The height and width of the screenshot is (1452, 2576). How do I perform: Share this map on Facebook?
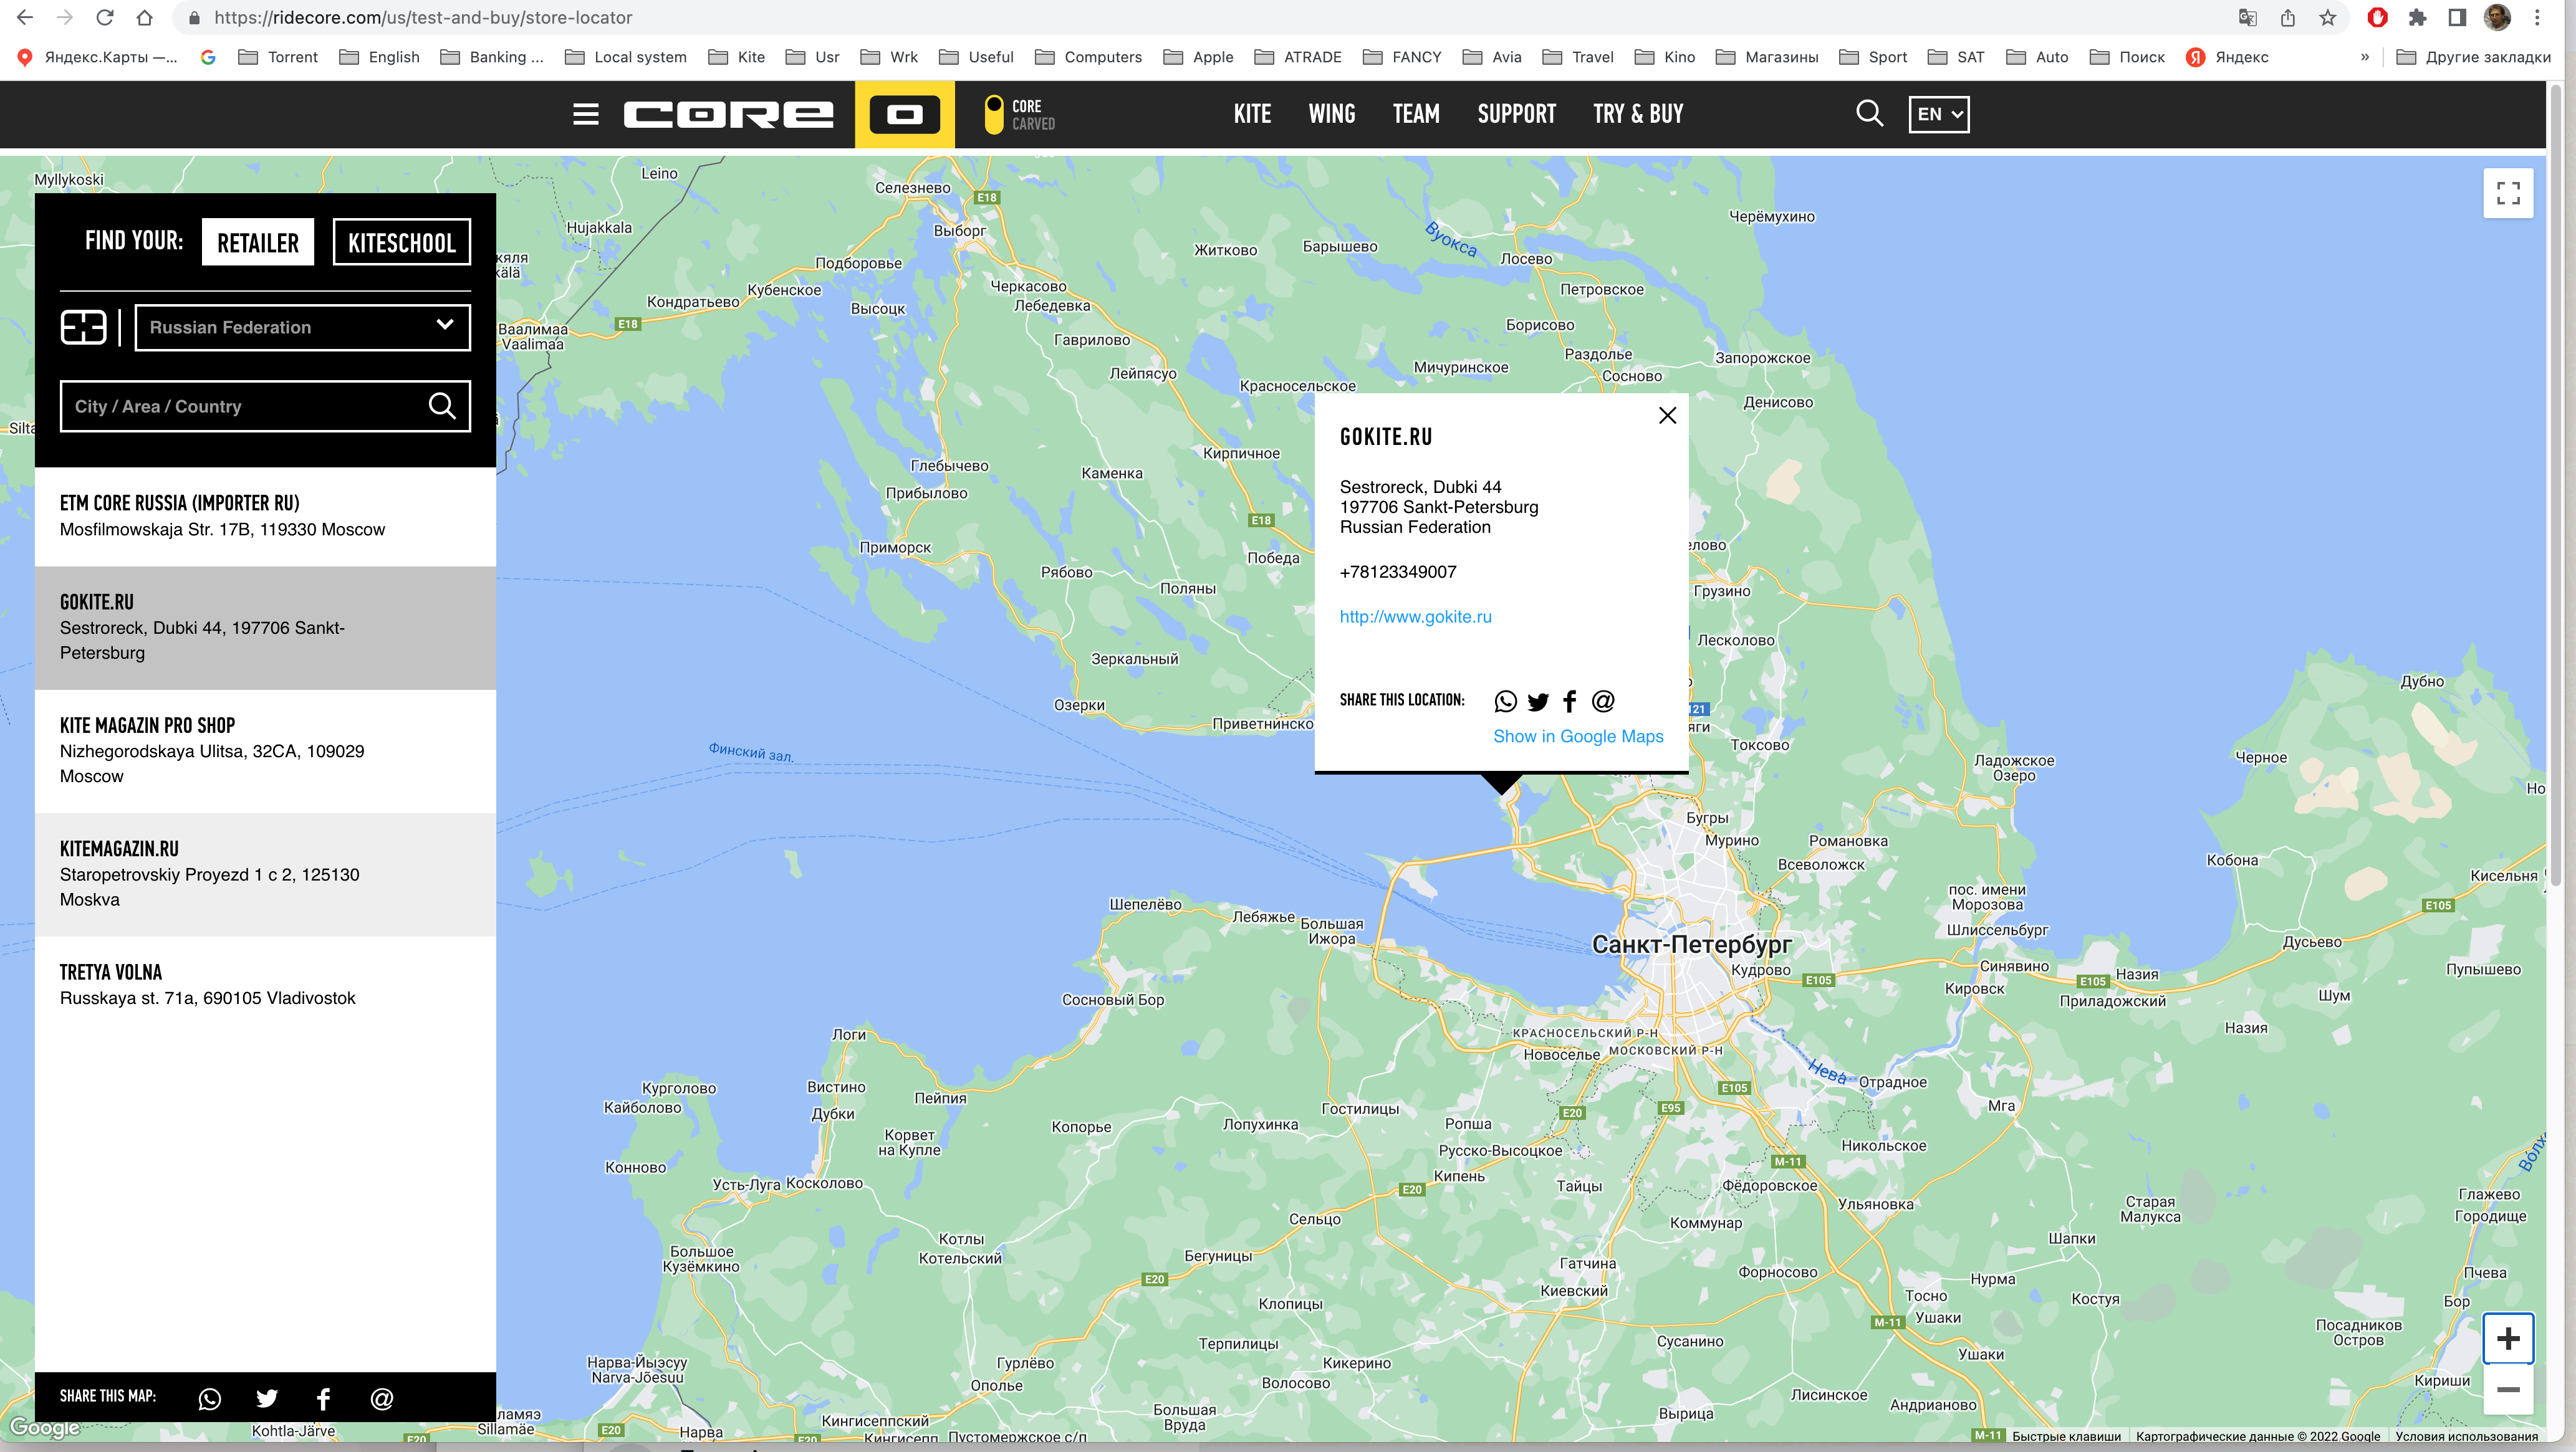pyautogui.click(x=323, y=1398)
